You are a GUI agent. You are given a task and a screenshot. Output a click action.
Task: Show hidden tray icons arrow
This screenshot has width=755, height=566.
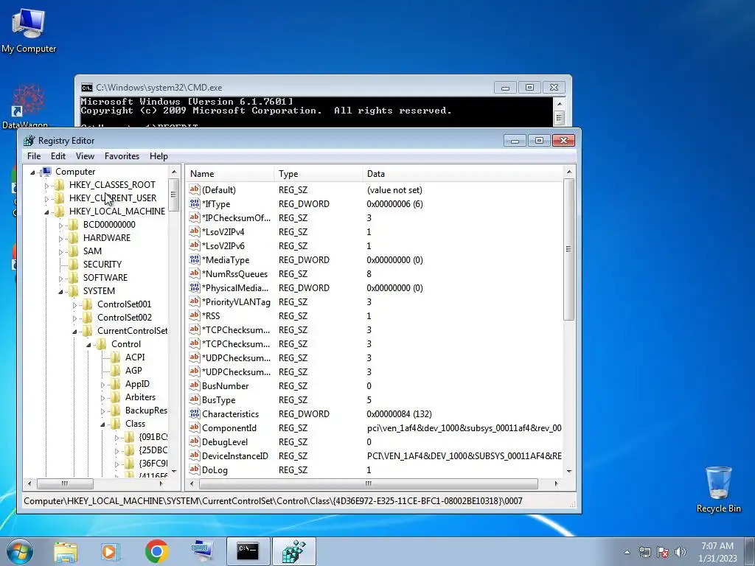click(627, 552)
